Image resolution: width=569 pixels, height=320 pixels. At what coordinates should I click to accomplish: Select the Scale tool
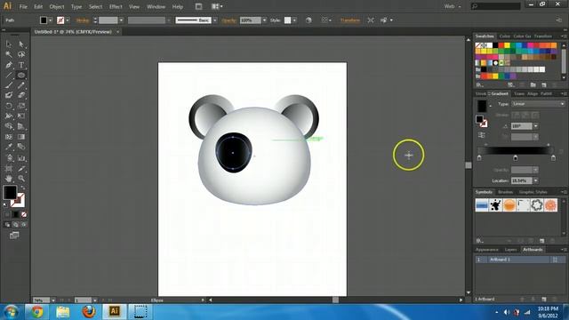[x=21, y=106]
